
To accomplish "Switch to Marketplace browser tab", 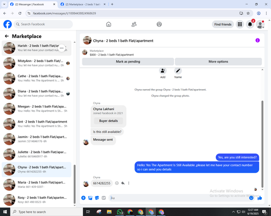I will pos(83,4).
